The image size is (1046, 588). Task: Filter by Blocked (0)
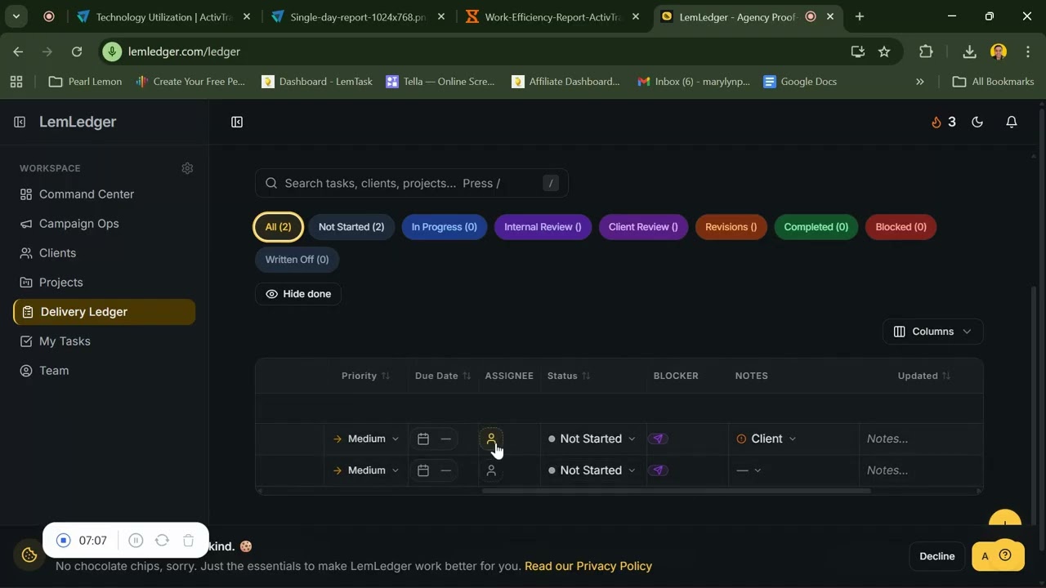[901, 227]
